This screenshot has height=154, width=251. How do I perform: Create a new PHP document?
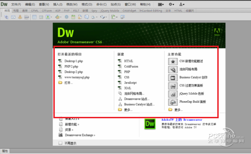click(127, 72)
